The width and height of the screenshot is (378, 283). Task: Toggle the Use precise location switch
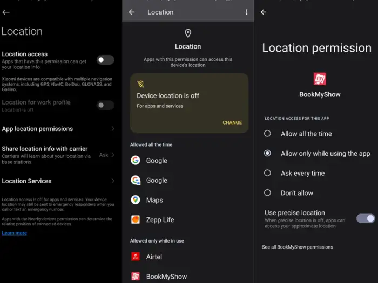point(366,218)
